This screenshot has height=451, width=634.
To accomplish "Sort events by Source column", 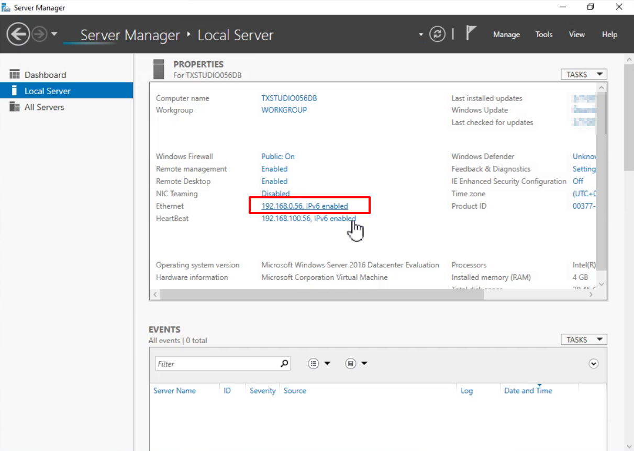I will coord(295,391).
